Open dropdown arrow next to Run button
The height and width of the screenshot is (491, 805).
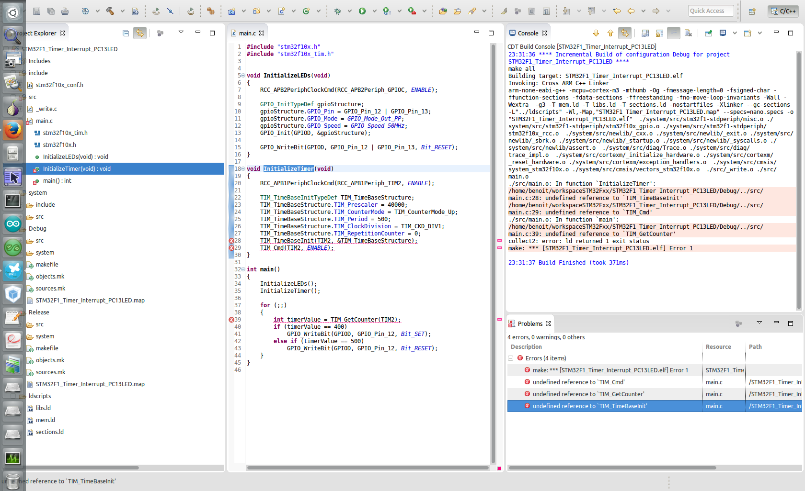pos(374,11)
